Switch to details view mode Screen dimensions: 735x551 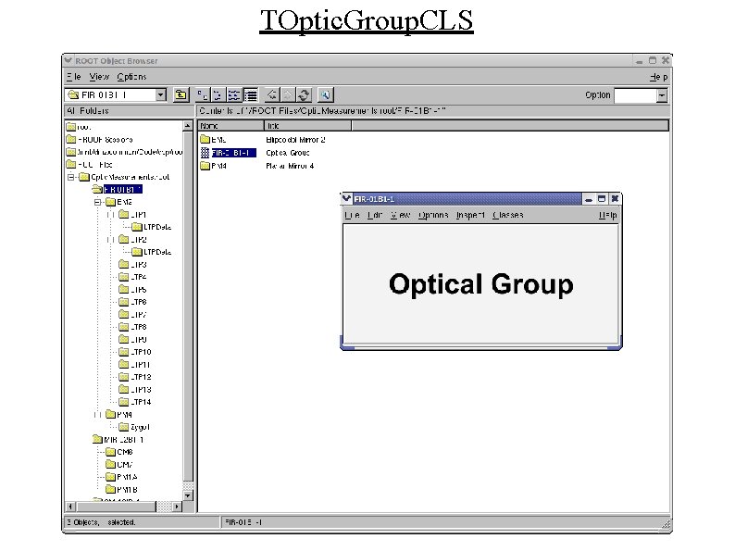tap(251, 95)
